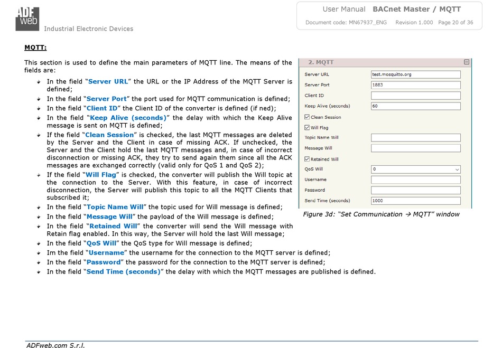The image size is (502, 348).
Task: Select the Topic Name Will field
Action: pos(415,137)
